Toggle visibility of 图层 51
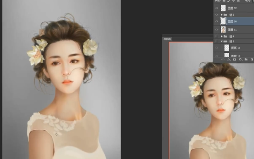Image resolution: width=254 pixels, height=159 pixels. click(217, 30)
